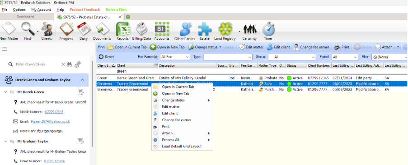The width and height of the screenshot is (408, 165).
Task: Open the My Account menu
Action: point(41,9)
